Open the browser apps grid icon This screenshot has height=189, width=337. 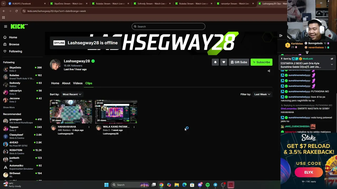click(3, 18)
